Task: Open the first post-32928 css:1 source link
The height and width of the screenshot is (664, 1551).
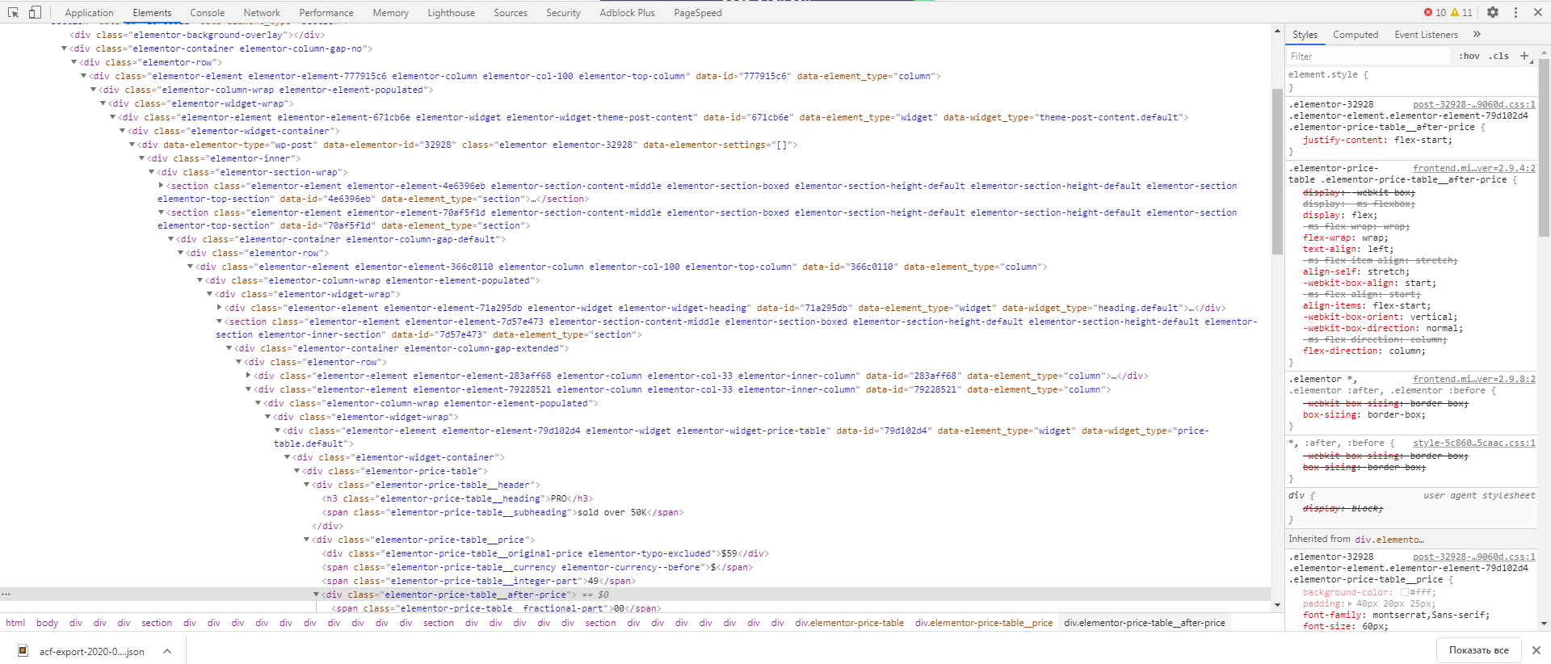Action: click(1474, 104)
